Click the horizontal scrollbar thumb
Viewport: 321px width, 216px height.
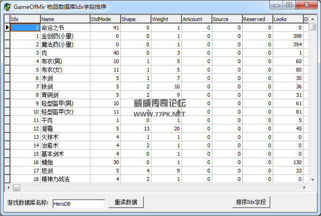pyautogui.click(x=17, y=187)
